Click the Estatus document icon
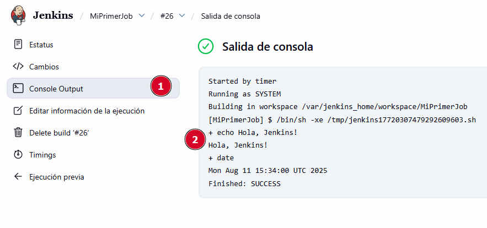Viewport: 487px width, 228px height. pos(18,45)
